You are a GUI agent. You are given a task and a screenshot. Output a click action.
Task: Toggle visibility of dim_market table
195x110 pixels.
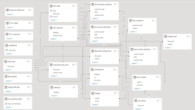coord(157,77)
